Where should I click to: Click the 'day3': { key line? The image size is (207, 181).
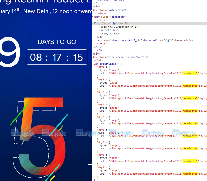tap(104, 92)
